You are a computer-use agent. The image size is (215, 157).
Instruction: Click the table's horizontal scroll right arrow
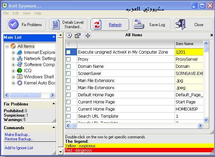click(x=200, y=125)
